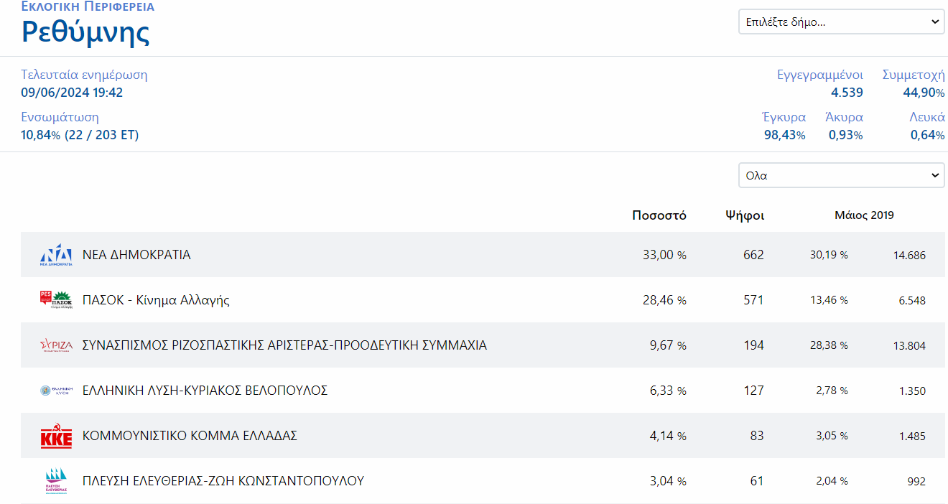Click KKE percentage 4,14 %
The width and height of the screenshot is (948, 504).
point(668,436)
